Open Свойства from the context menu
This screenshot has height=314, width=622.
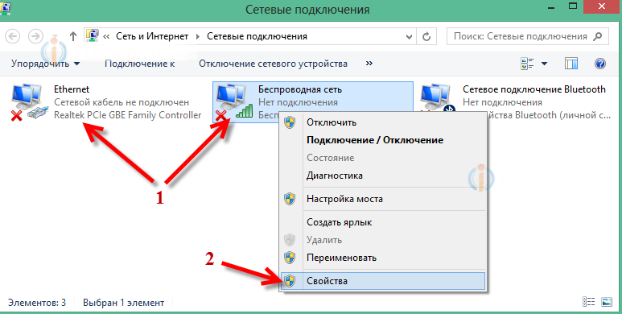click(382, 281)
